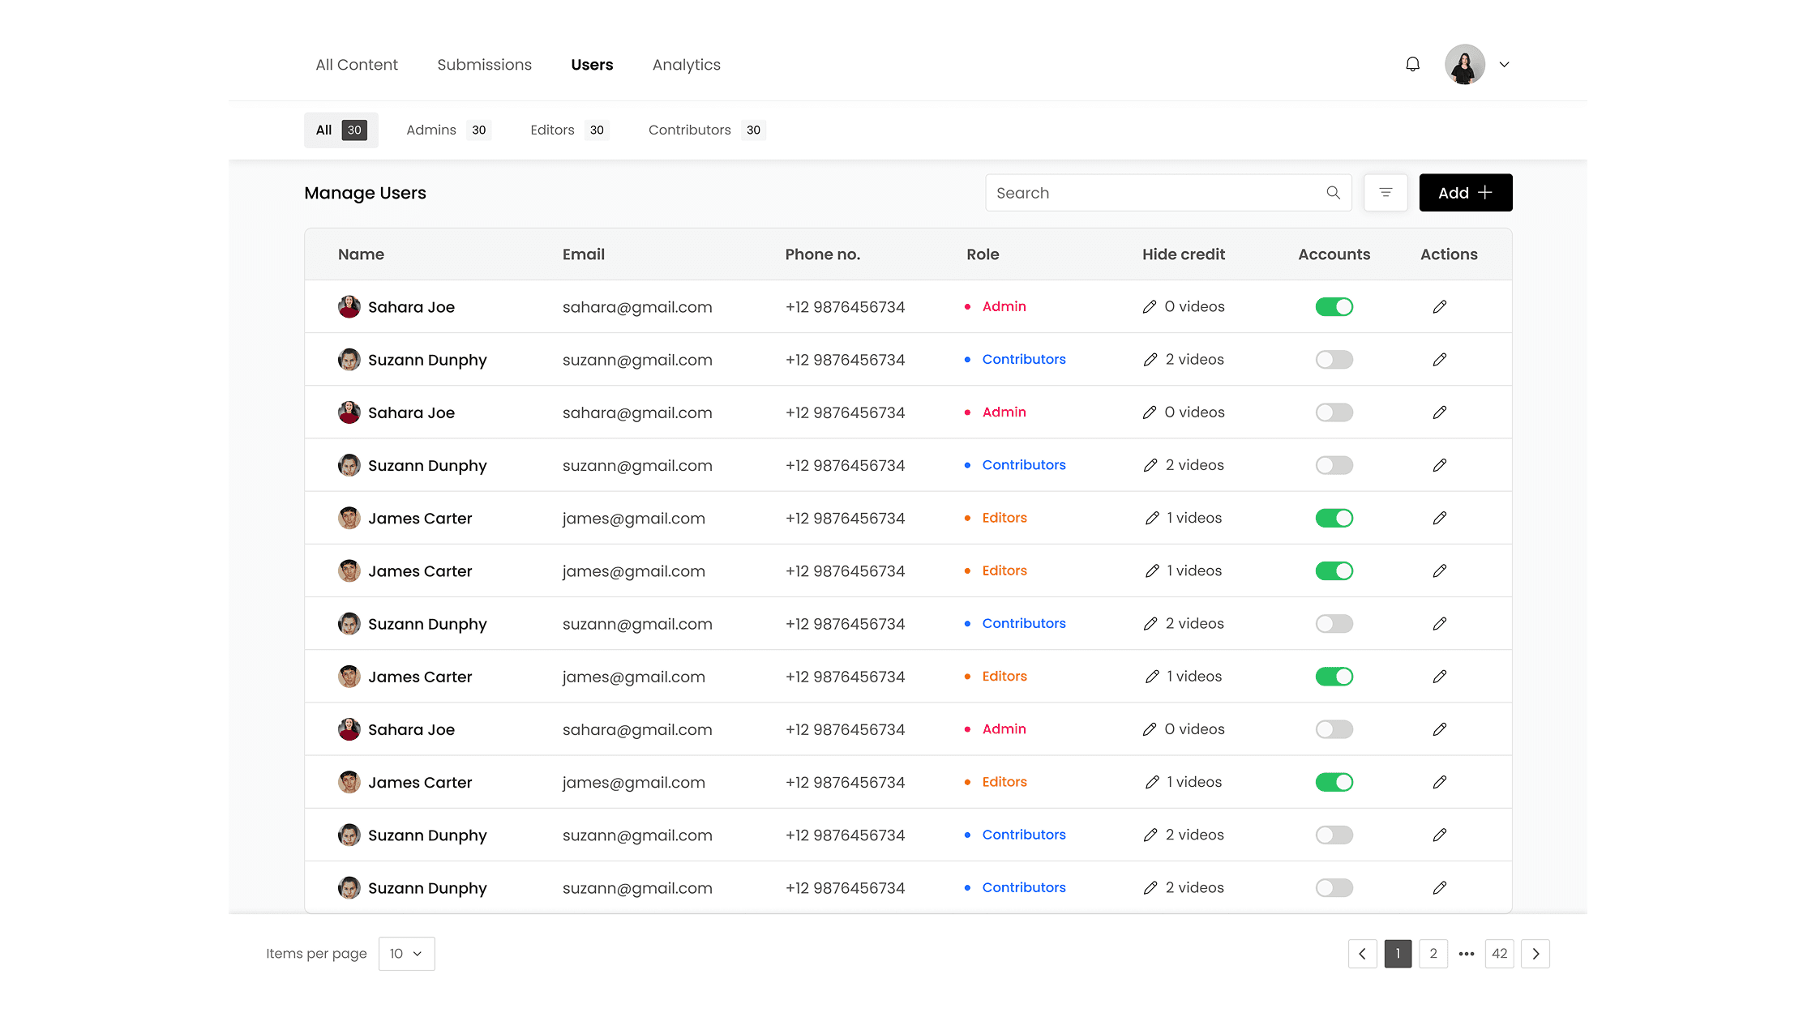Enable account toggle in second table row
The height and width of the screenshot is (1021, 1816).
1334,360
